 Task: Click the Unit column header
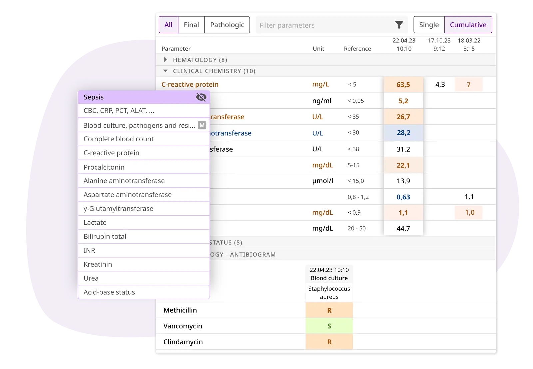[318, 49]
